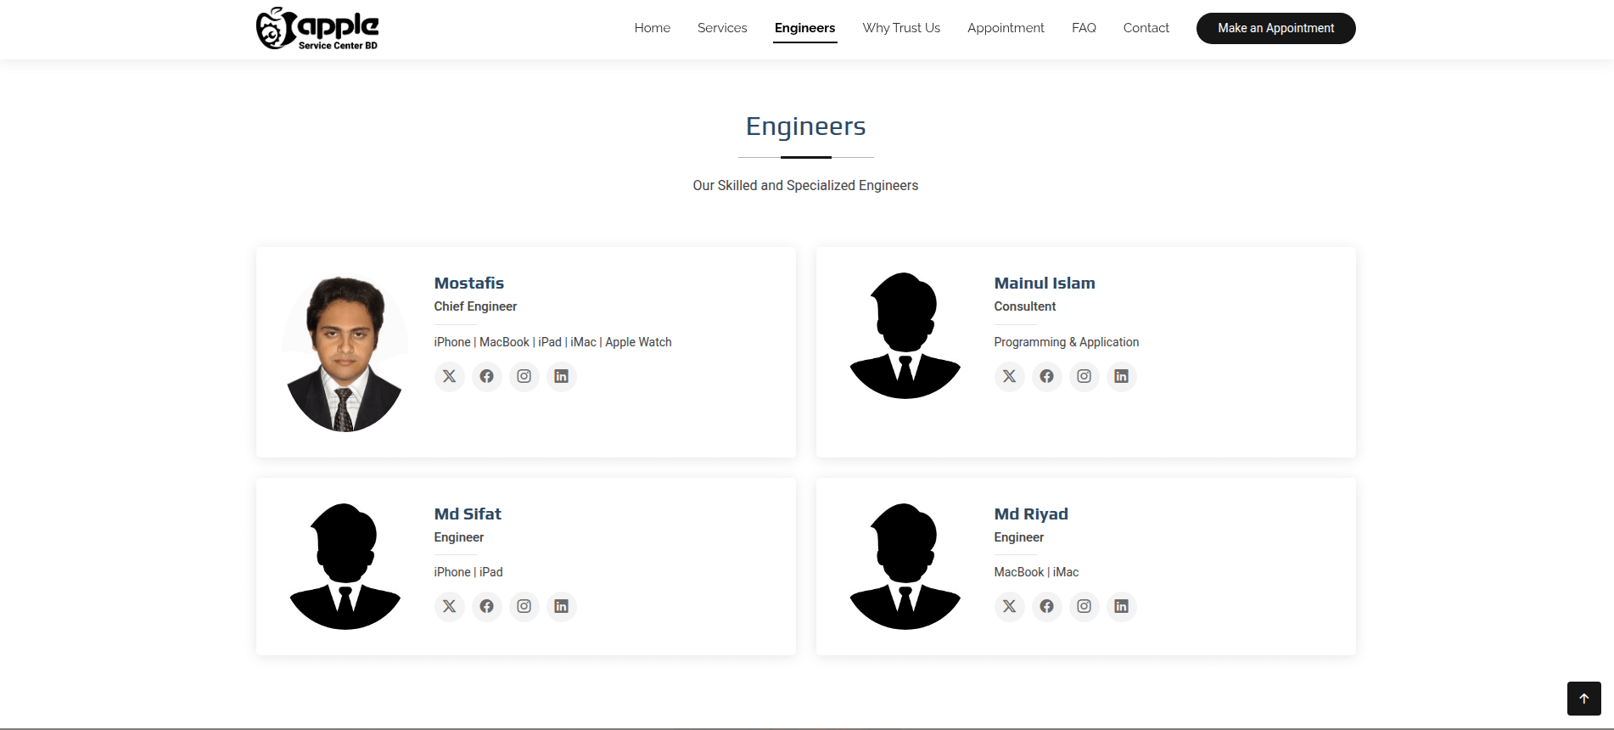Click the Apple Service Center BD logo

point(317,29)
